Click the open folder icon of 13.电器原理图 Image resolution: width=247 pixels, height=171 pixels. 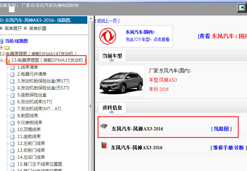(x=7, y=60)
